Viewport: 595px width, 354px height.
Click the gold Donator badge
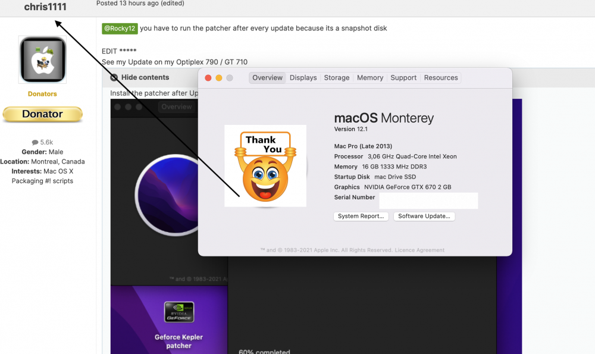[x=42, y=114]
